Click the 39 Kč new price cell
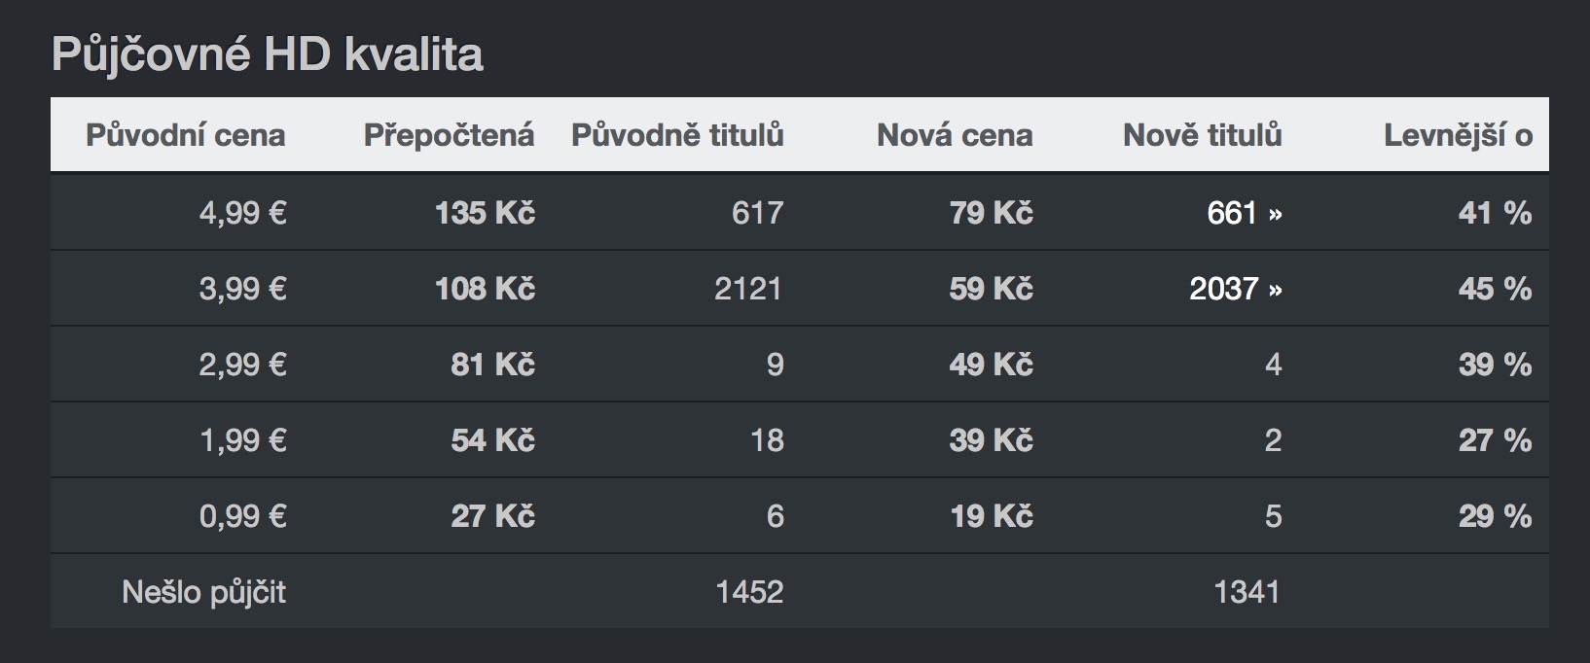Screen dimensions: 1590x663 pos(991,440)
